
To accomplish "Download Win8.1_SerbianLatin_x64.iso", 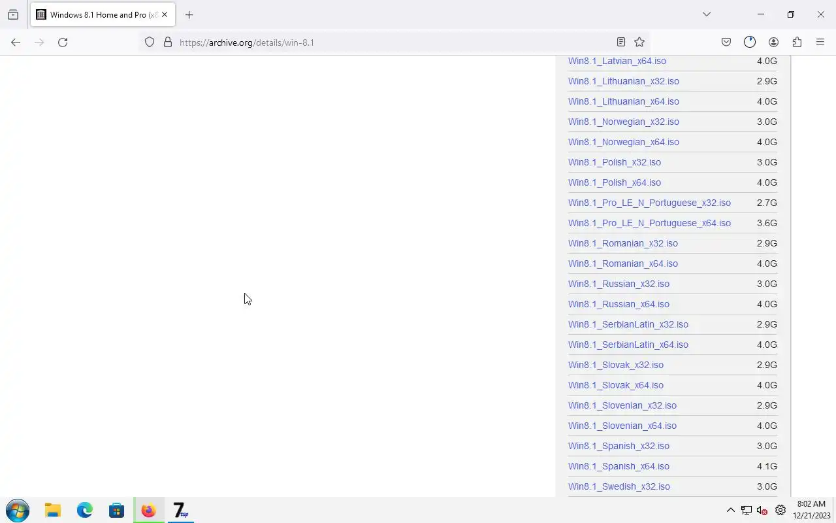I will pyautogui.click(x=628, y=345).
